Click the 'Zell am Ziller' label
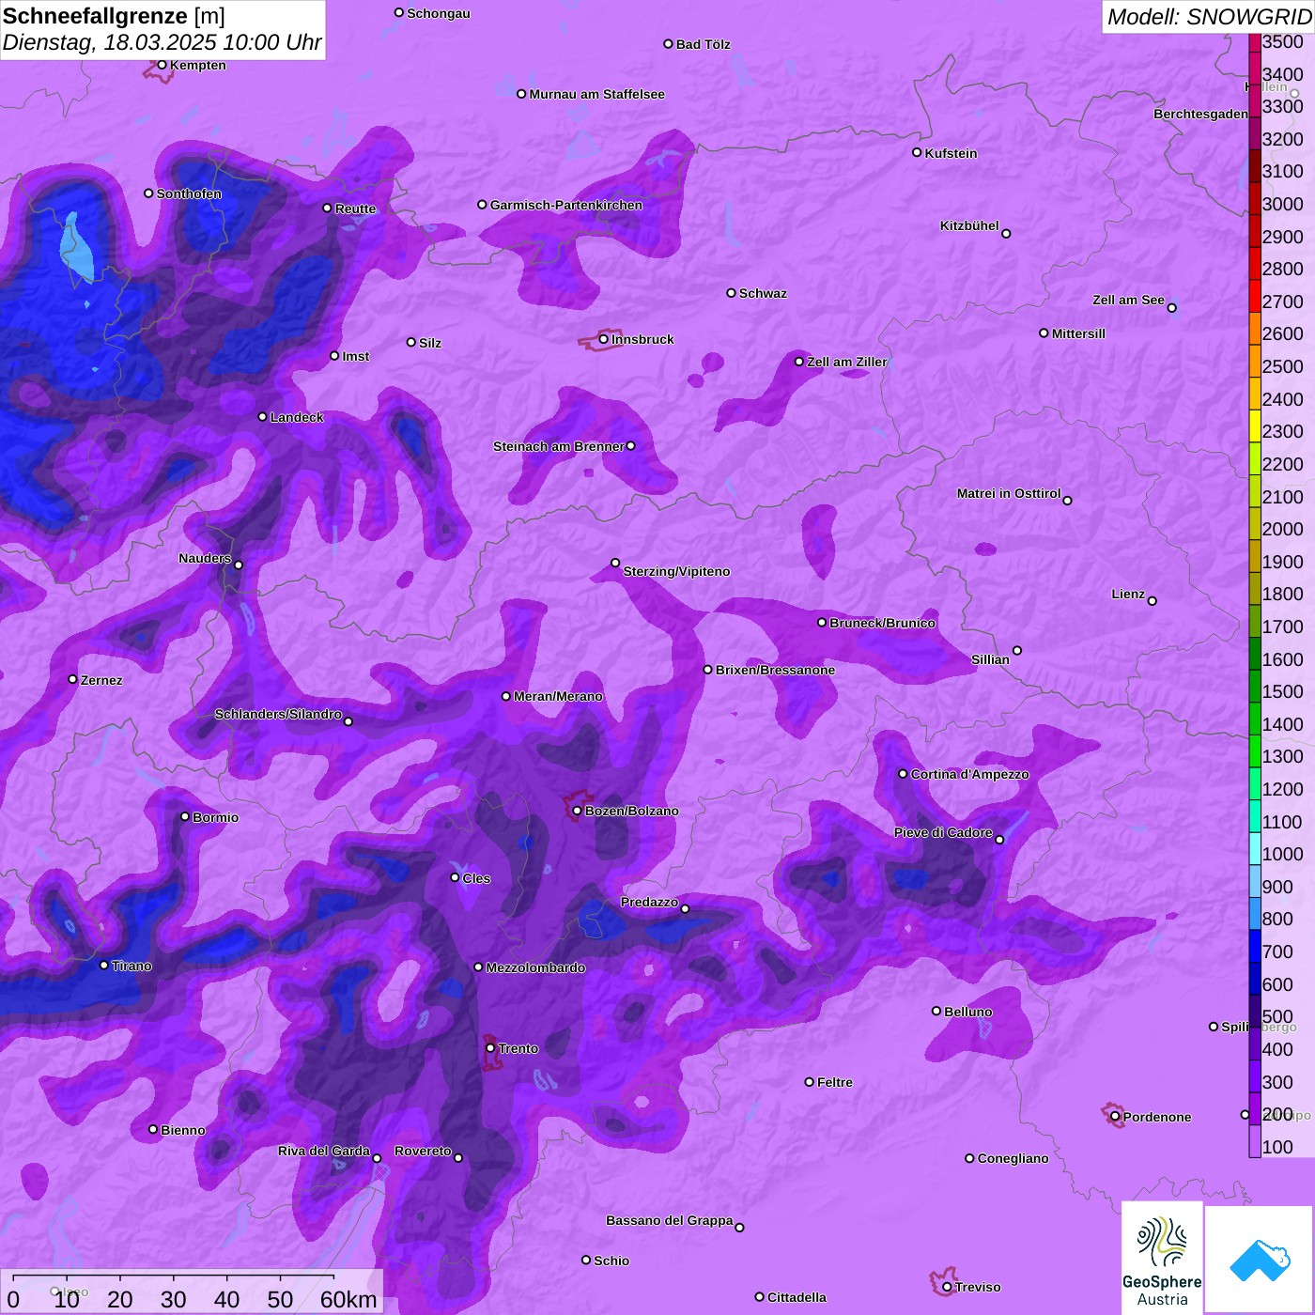The height and width of the screenshot is (1315, 1315). click(846, 362)
